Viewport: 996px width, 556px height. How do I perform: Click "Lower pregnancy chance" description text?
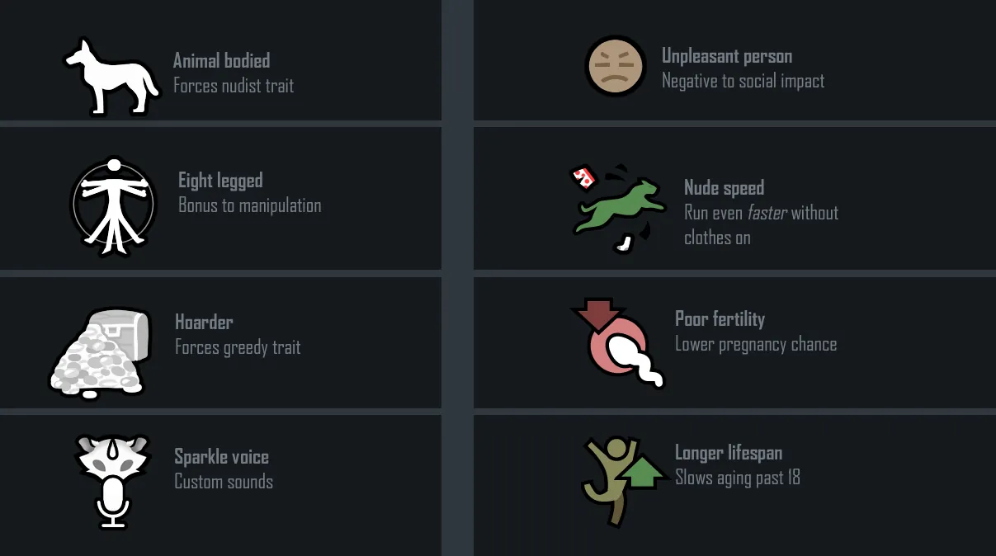coord(756,344)
